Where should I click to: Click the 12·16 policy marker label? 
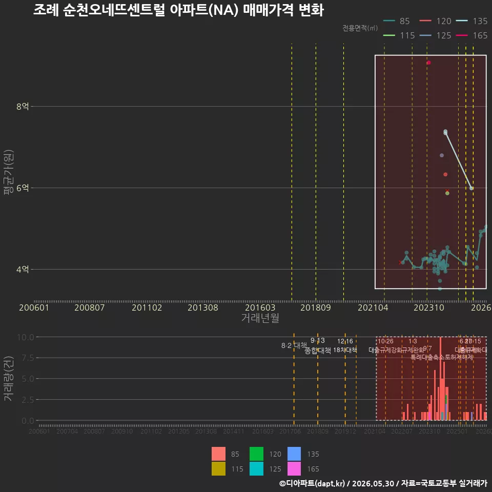[345, 341]
